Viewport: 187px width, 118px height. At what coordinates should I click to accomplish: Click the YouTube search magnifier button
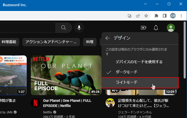coord(64,28)
